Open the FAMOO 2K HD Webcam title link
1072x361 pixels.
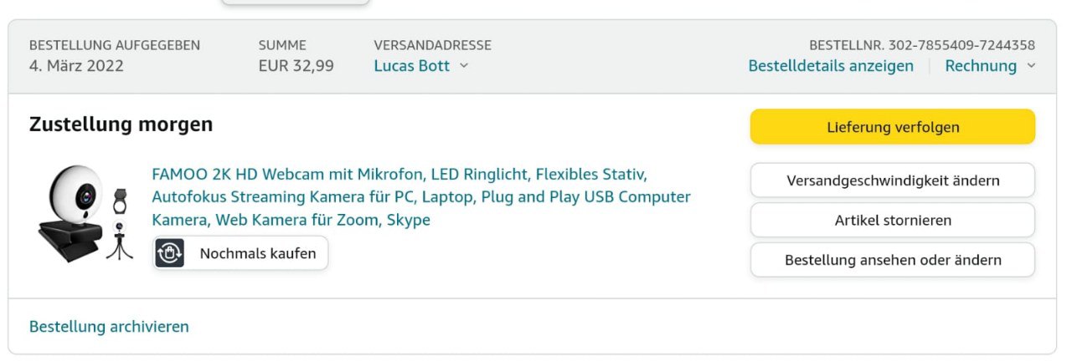click(x=420, y=197)
